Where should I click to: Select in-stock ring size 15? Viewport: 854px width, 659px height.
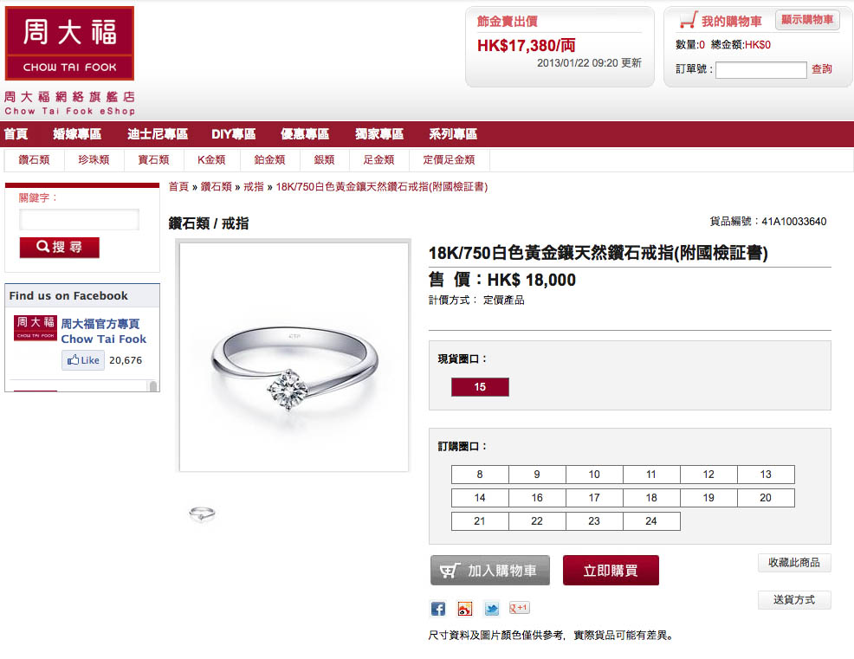click(x=480, y=387)
